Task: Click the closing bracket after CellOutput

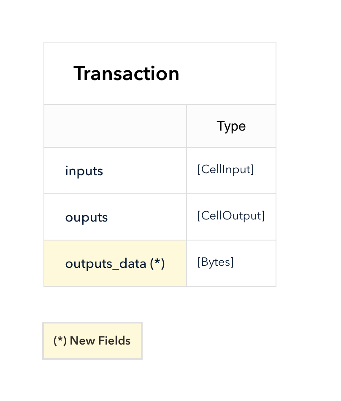Action: tap(263, 216)
